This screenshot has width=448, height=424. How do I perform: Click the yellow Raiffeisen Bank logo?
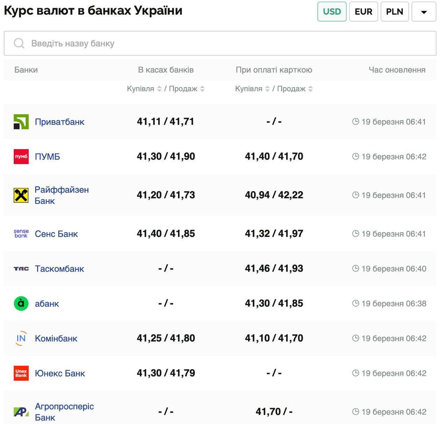[21, 195]
